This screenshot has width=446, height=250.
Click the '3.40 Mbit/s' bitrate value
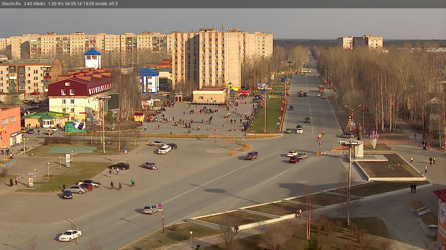click(34, 4)
